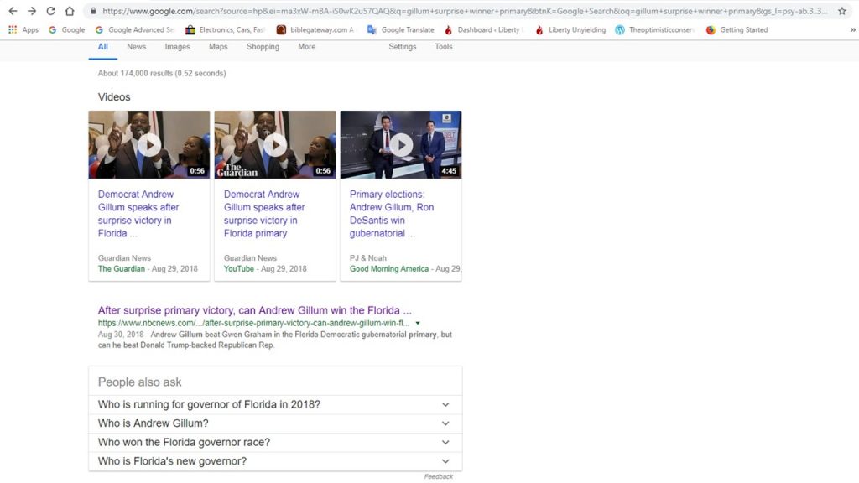The height and width of the screenshot is (483, 859).
Task: Expand 'Who is running for governor of Florida in 2018?'
Action: pos(275,405)
